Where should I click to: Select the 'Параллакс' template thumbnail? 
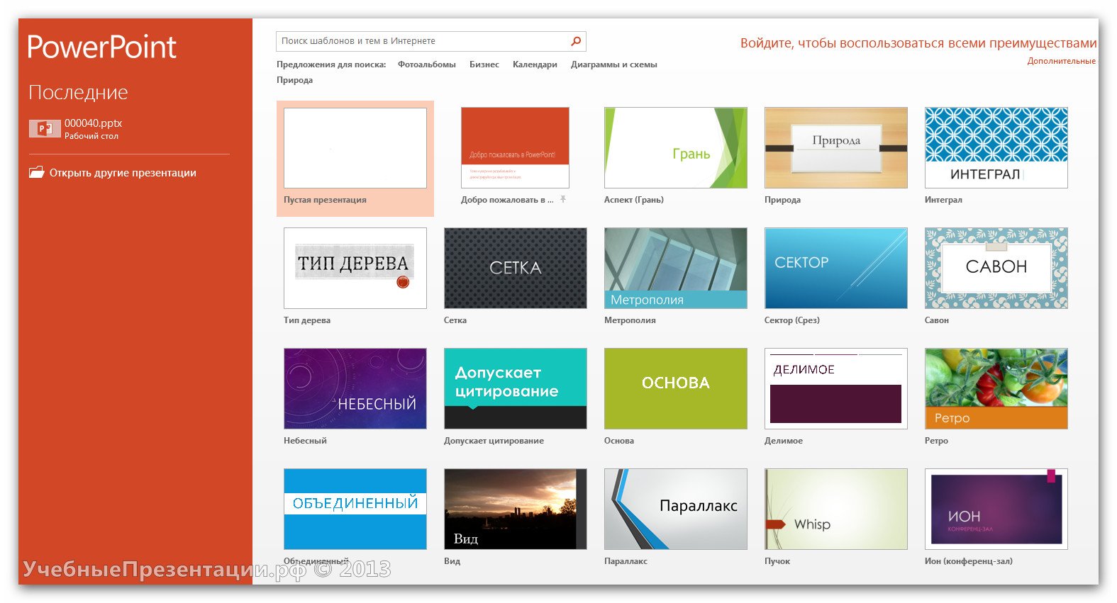click(676, 509)
